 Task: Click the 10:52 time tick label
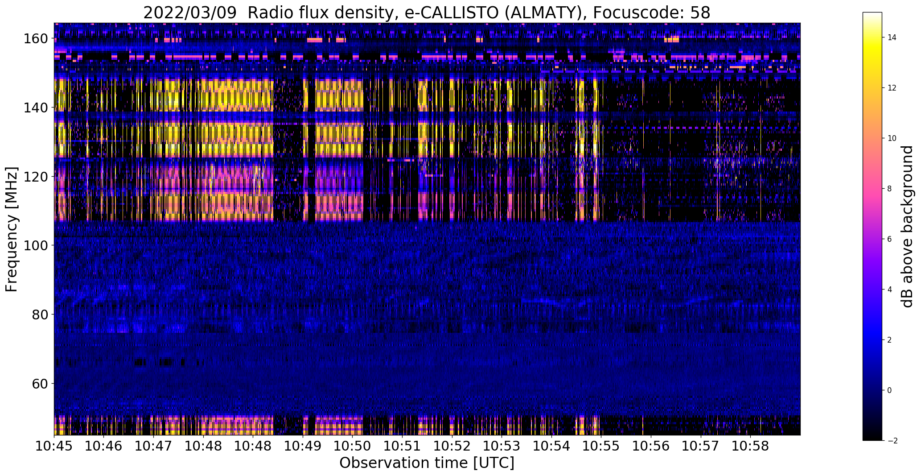[x=452, y=446]
